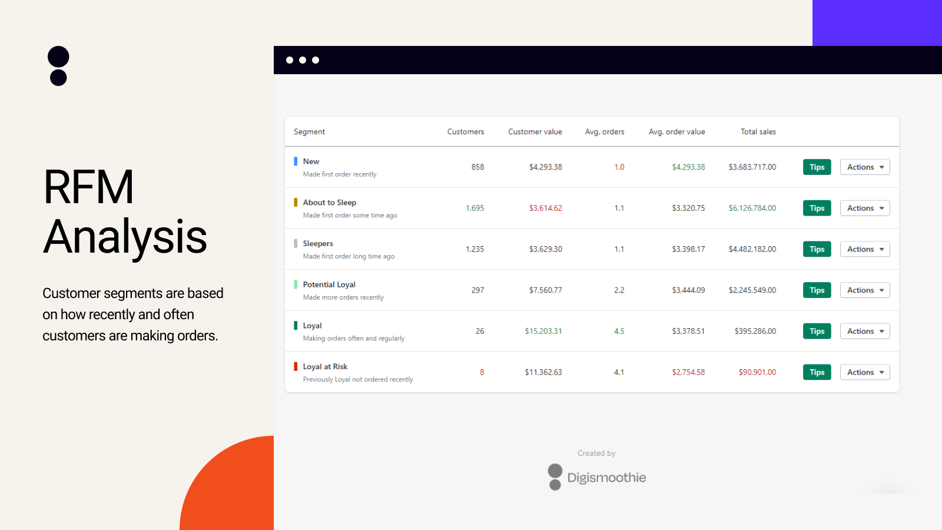Viewport: 942px width, 530px height.
Task: Click the Sleepers segment name
Action: (x=318, y=244)
